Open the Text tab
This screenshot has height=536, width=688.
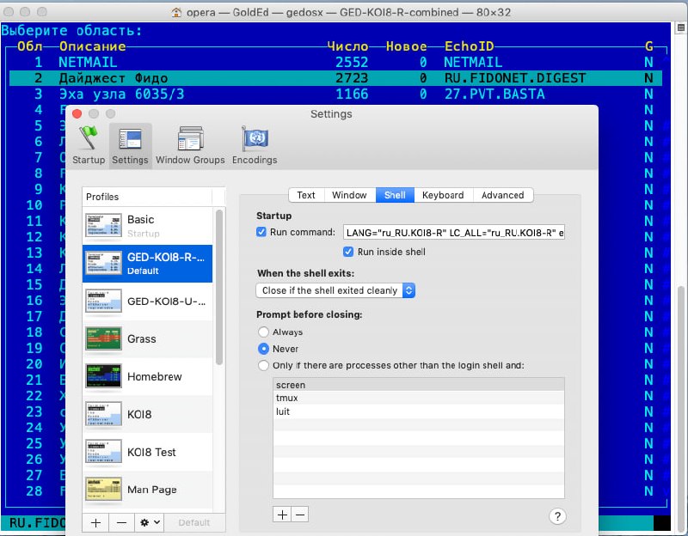pyautogui.click(x=306, y=195)
